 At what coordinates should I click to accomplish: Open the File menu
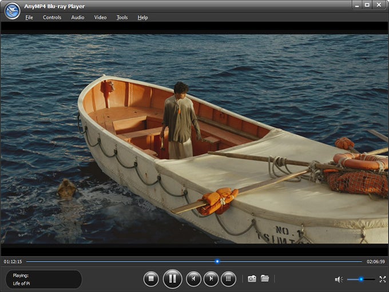click(29, 17)
